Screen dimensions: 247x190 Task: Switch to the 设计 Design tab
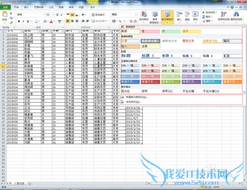[x=93, y=7]
